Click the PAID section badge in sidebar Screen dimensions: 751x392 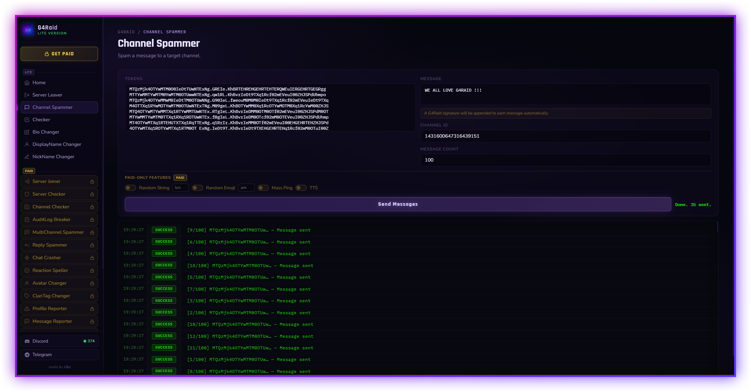pyautogui.click(x=29, y=171)
